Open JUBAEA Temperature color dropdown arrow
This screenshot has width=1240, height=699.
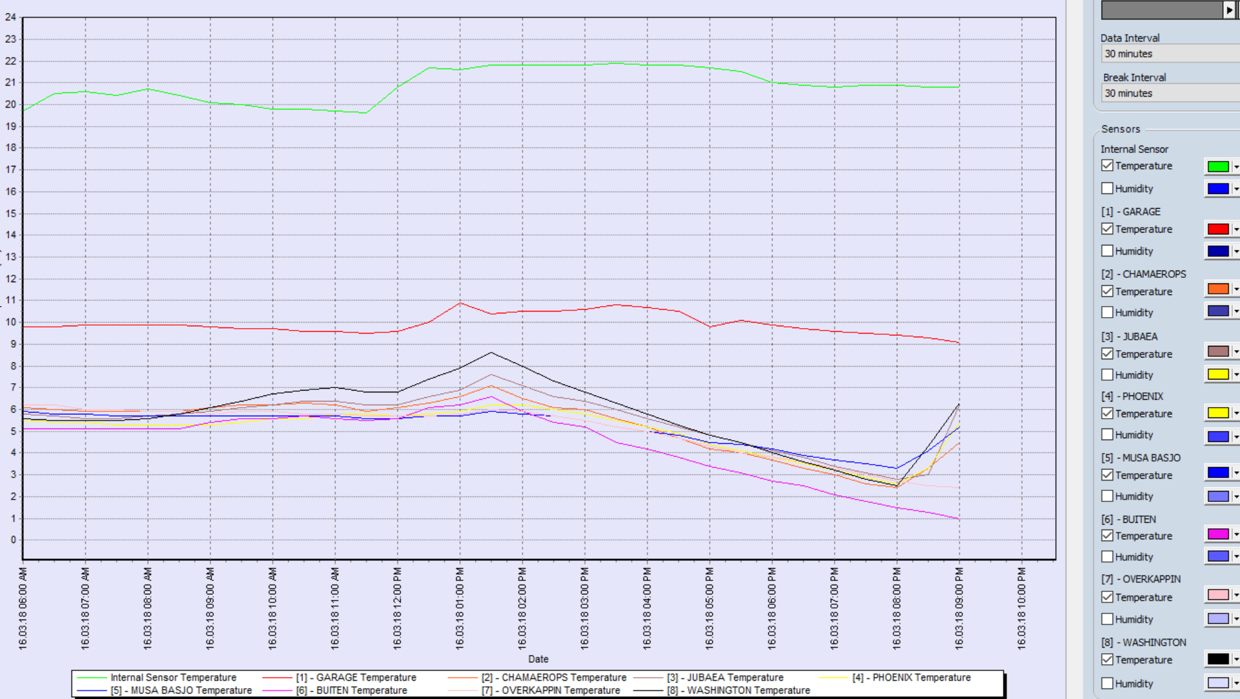(x=1236, y=352)
